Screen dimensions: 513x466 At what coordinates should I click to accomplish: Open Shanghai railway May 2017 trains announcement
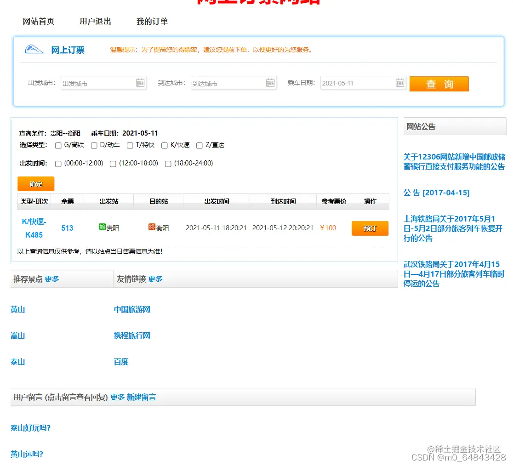pos(453,228)
